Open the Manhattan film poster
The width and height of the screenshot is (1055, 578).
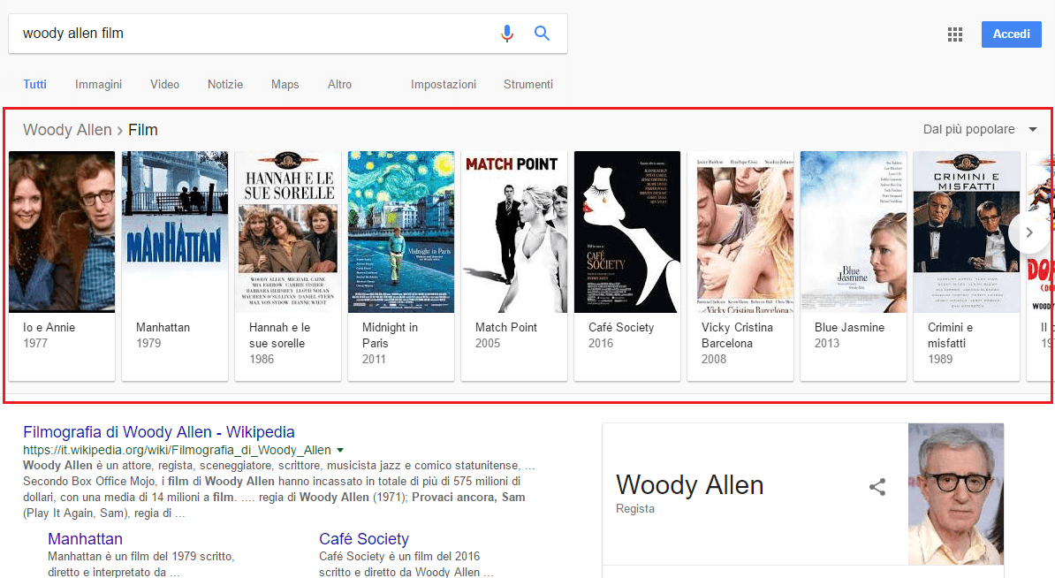coord(175,232)
